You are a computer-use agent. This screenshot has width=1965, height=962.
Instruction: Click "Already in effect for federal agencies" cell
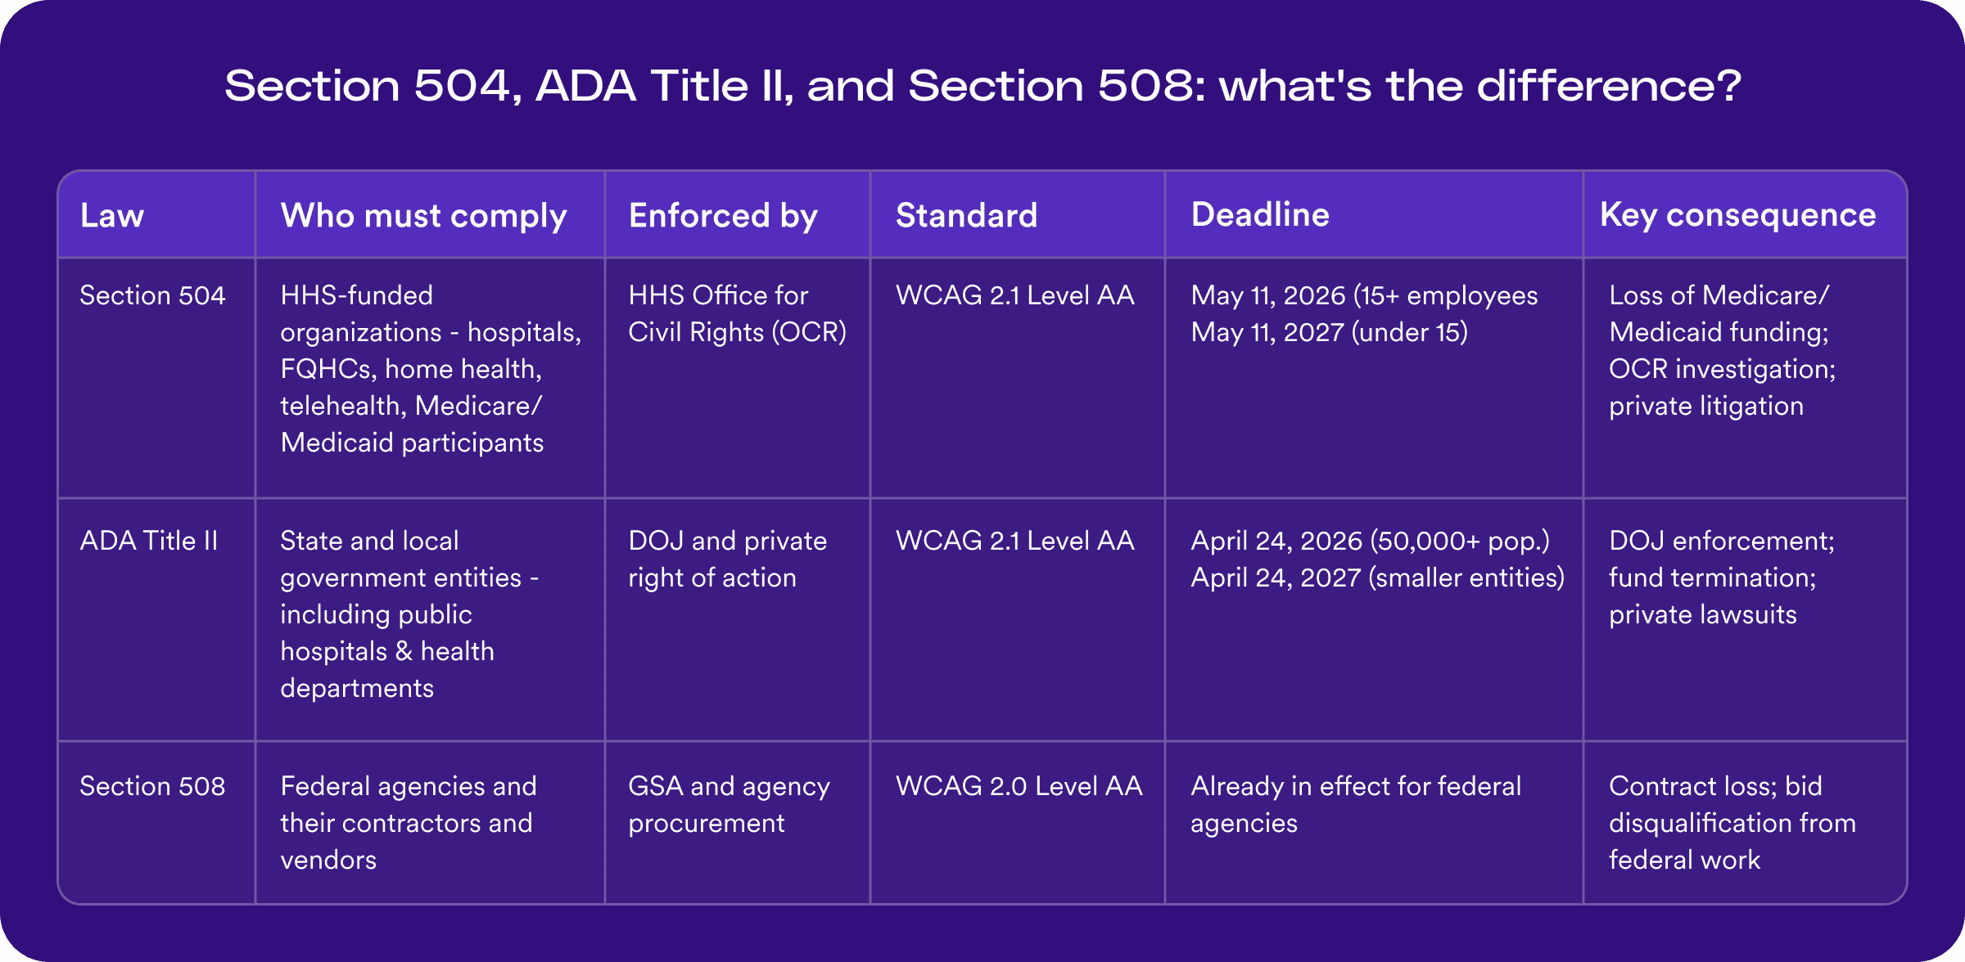tap(1355, 805)
